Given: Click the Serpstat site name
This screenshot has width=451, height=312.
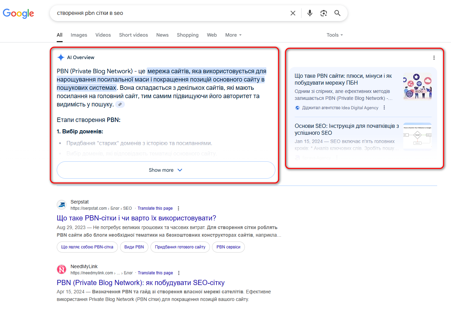Looking at the screenshot, I should pos(80,202).
